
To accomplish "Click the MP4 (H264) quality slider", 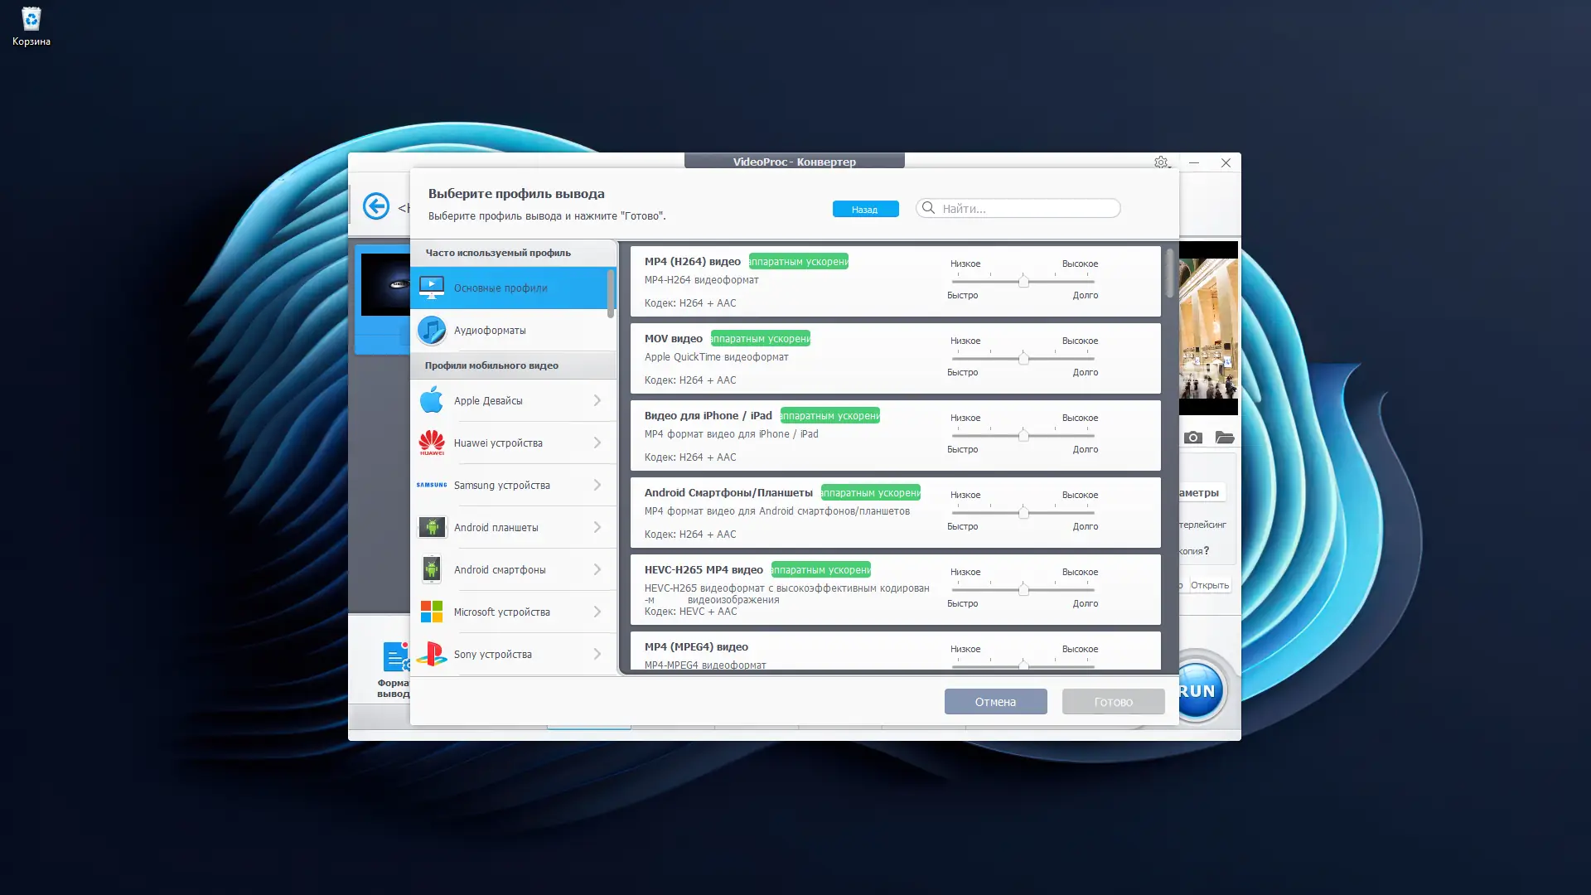I will click(1023, 282).
